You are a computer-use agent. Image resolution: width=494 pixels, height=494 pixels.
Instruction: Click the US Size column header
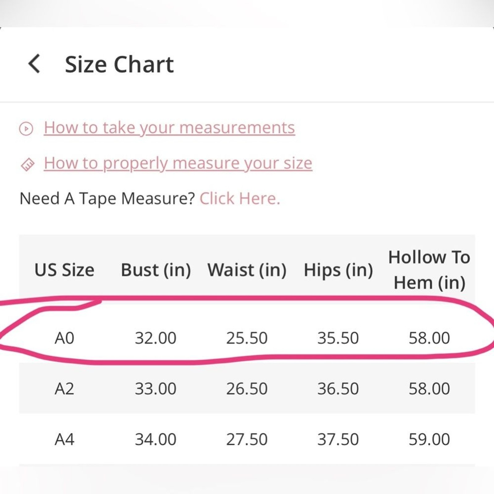tap(64, 270)
